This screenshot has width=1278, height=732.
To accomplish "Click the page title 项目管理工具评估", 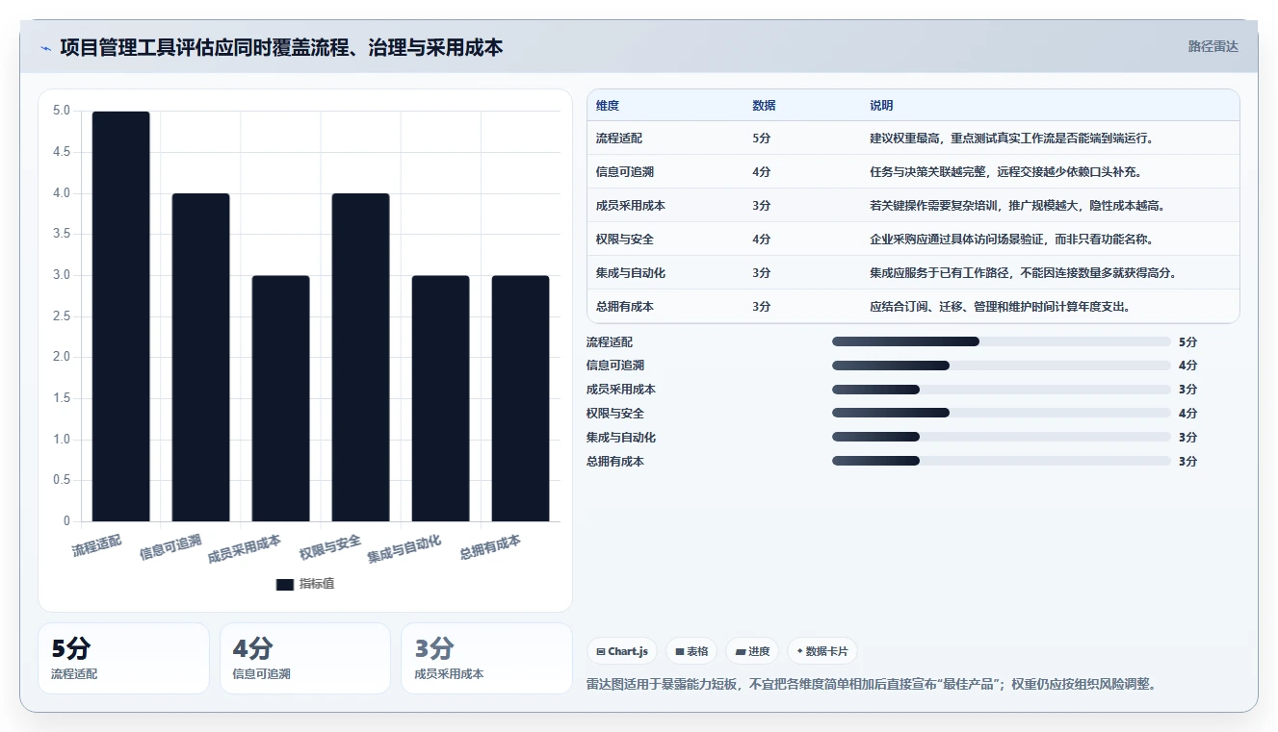I will (x=281, y=47).
